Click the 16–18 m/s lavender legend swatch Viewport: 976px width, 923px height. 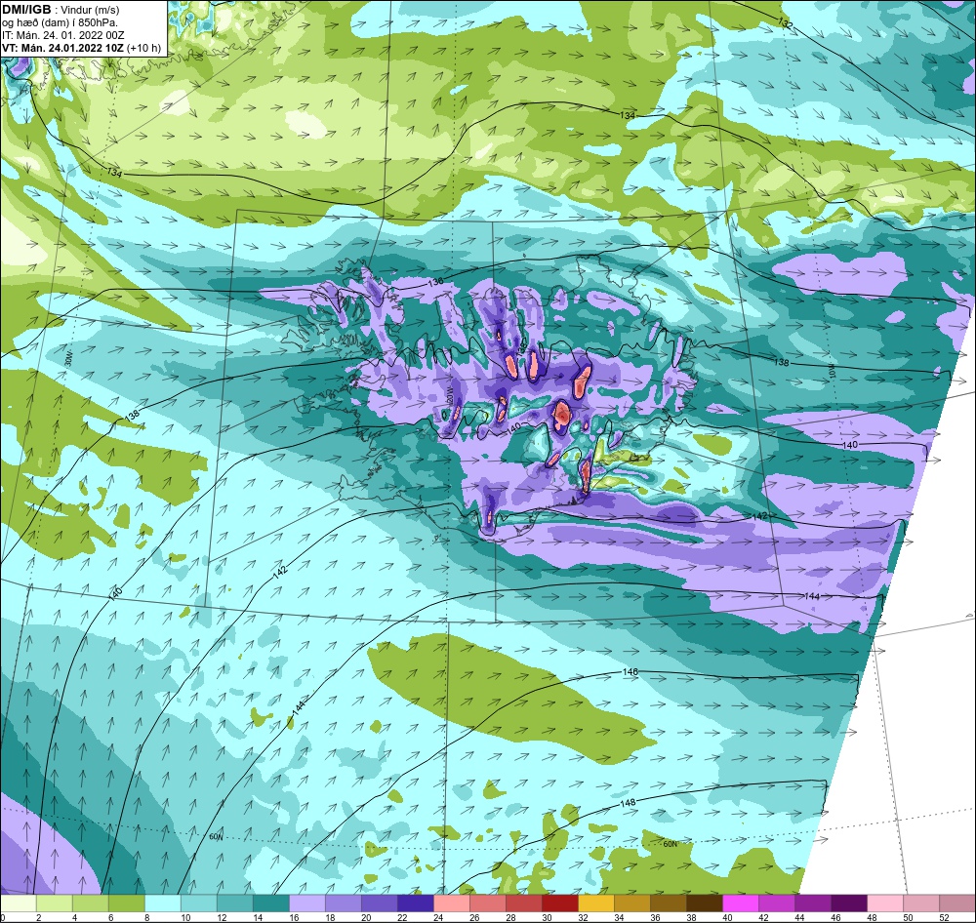(x=307, y=903)
